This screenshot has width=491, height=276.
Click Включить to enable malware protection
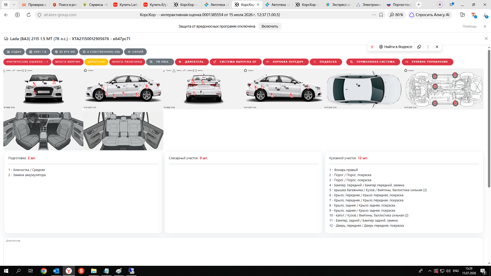(x=270, y=26)
